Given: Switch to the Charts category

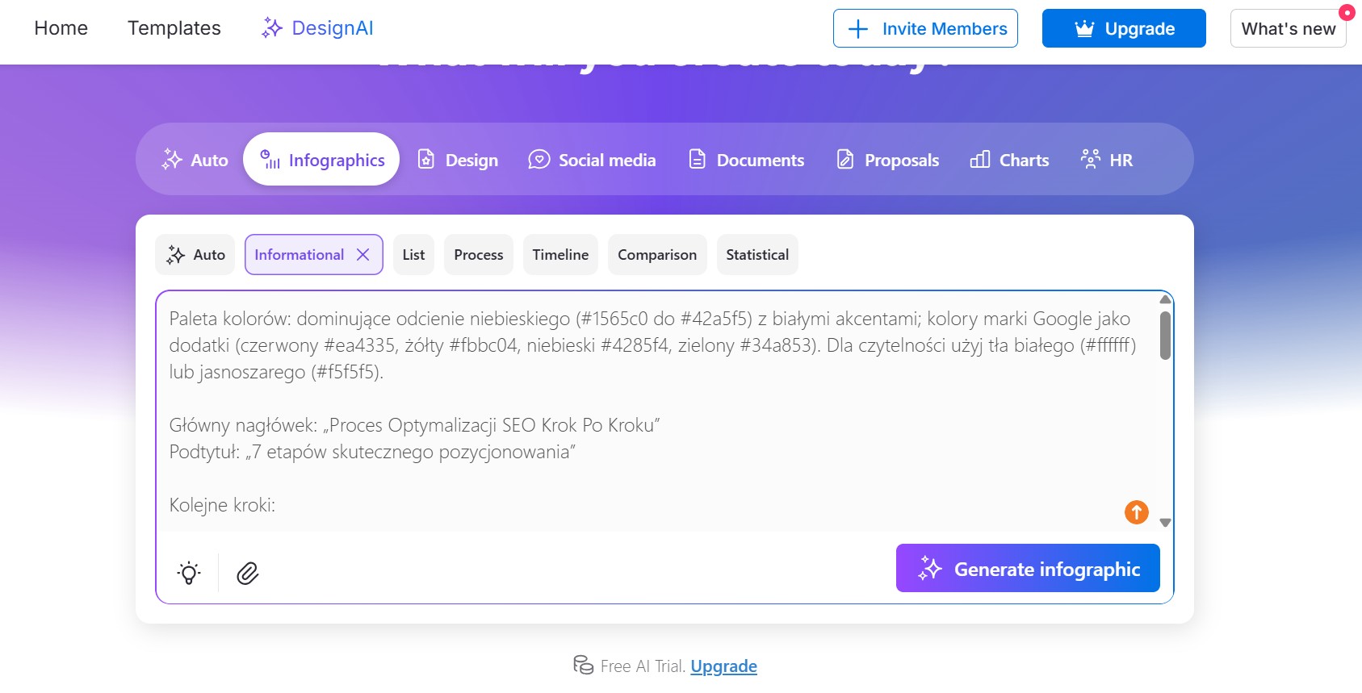Looking at the screenshot, I should pyautogui.click(x=1009, y=160).
